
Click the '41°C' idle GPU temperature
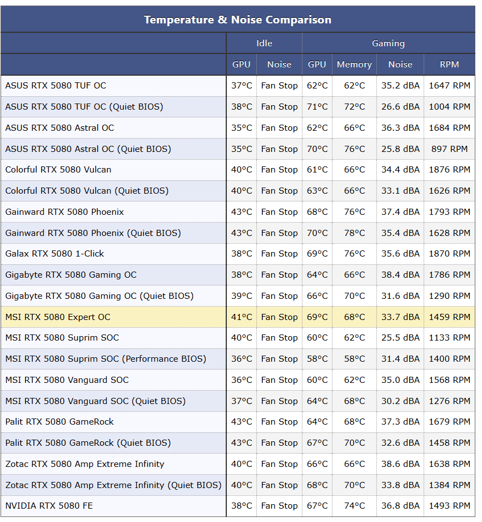(241, 317)
